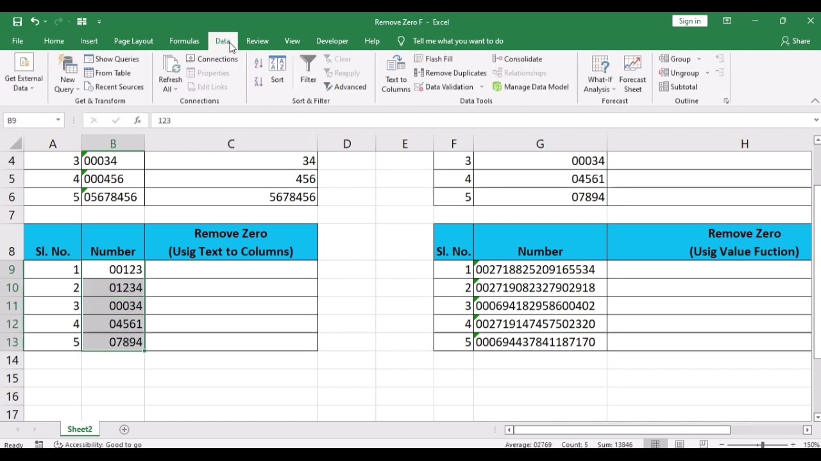This screenshot has width=821, height=461.
Task: Select column C header
Action: (x=231, y=144)
